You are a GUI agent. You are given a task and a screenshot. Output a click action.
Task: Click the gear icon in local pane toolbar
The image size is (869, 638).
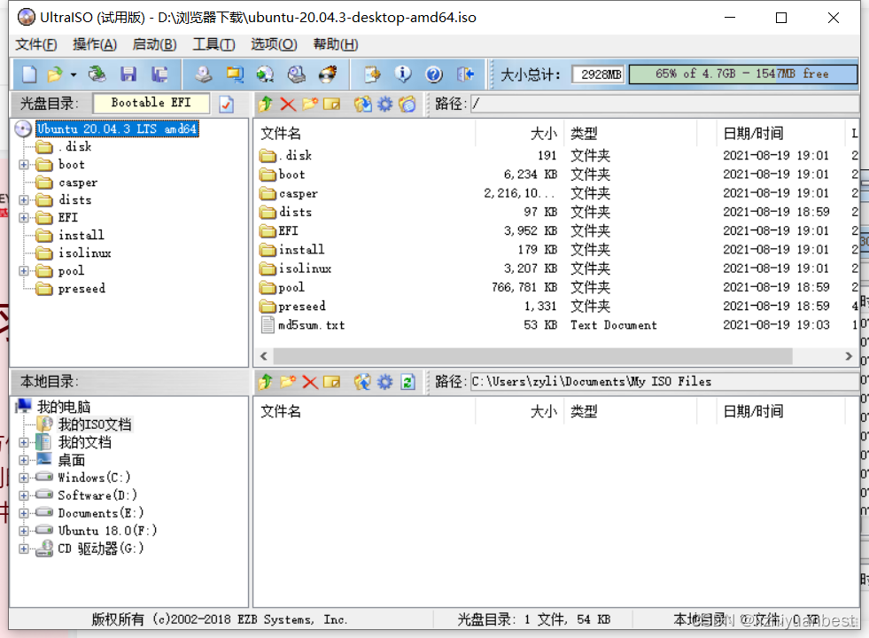click(x=384, y=382)
